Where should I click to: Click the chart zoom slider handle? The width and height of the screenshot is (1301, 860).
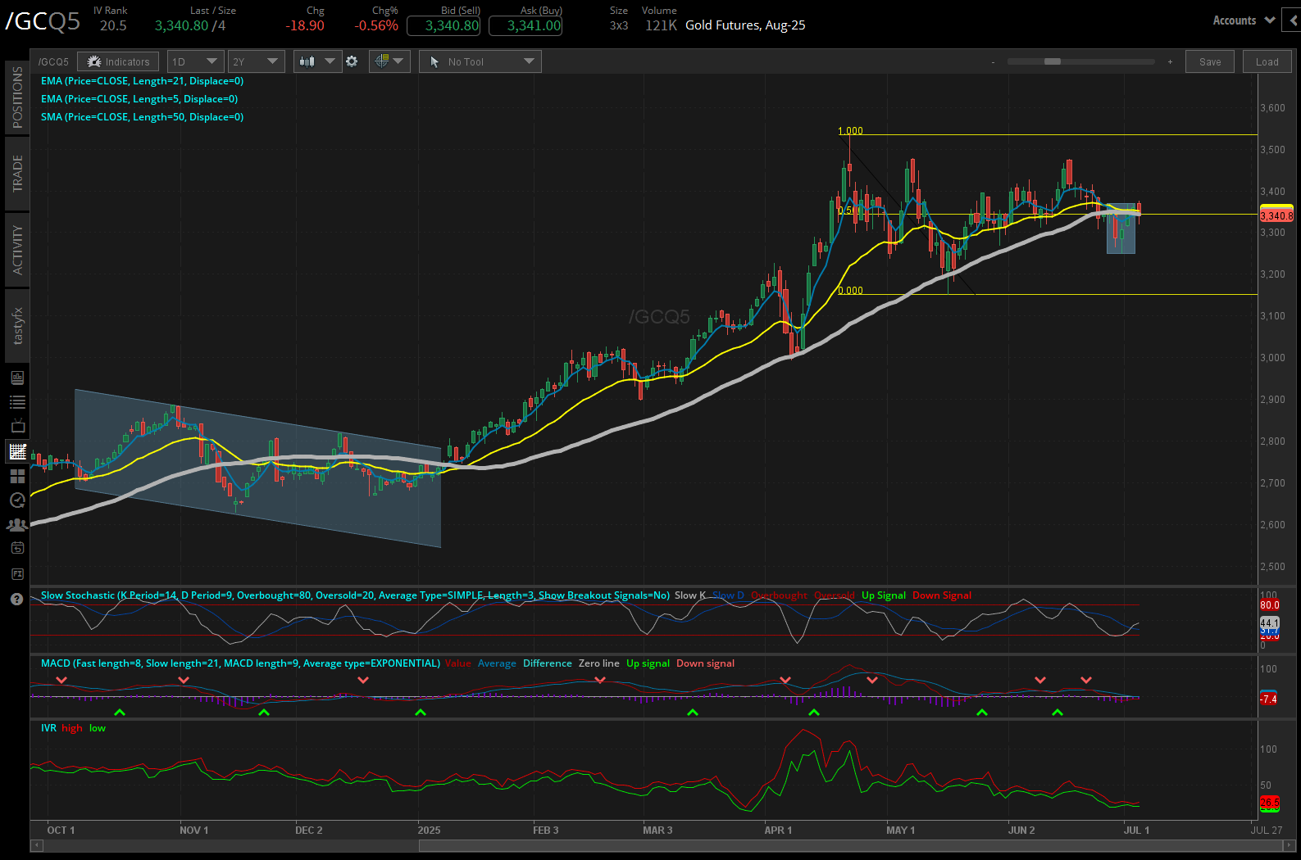pos(1052,61)
